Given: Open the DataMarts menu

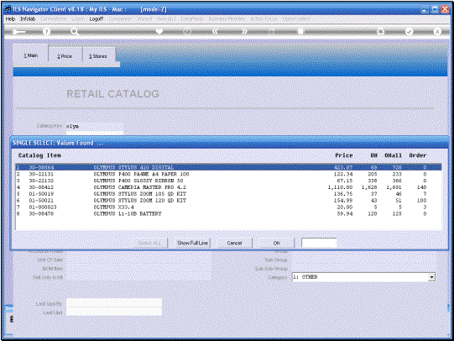Looking at the screenshot, I should pyautogui.click(x=192, y=18).
